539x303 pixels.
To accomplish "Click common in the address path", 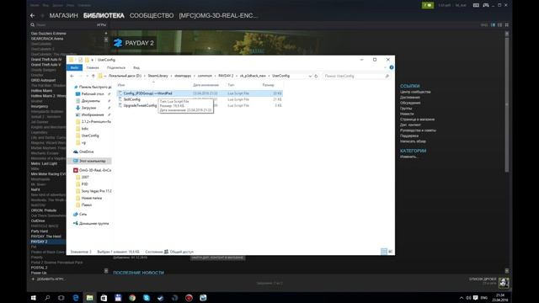I will click(x=205, y=76).
